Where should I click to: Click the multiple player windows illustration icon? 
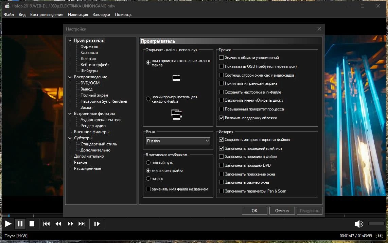click(x=177, y=115)
